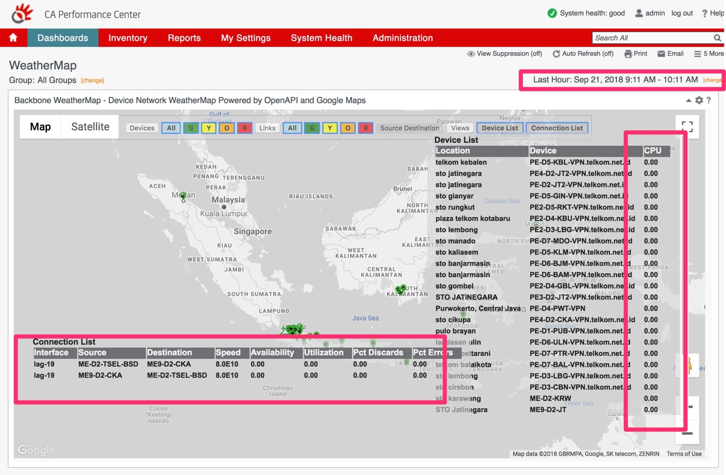Filter devices by orange status

tap(227, 128)
